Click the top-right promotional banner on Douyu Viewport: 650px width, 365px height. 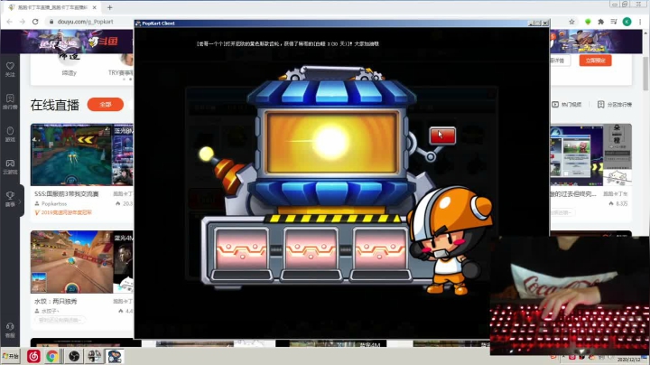pos(596,41)
